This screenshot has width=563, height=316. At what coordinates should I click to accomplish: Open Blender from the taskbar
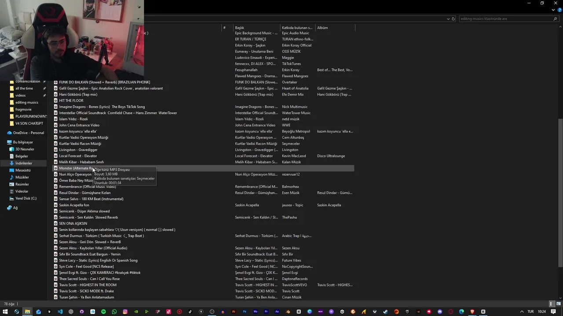[288, 312]
